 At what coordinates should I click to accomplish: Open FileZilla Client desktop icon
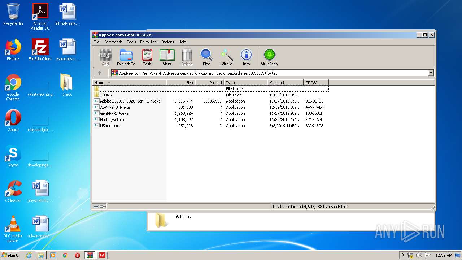[40, 49]
